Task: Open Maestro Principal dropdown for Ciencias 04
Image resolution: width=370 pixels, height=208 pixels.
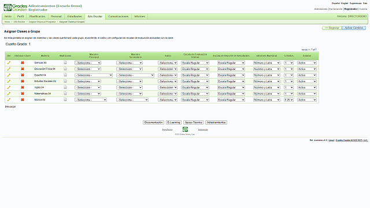Action: pos(88,63)
